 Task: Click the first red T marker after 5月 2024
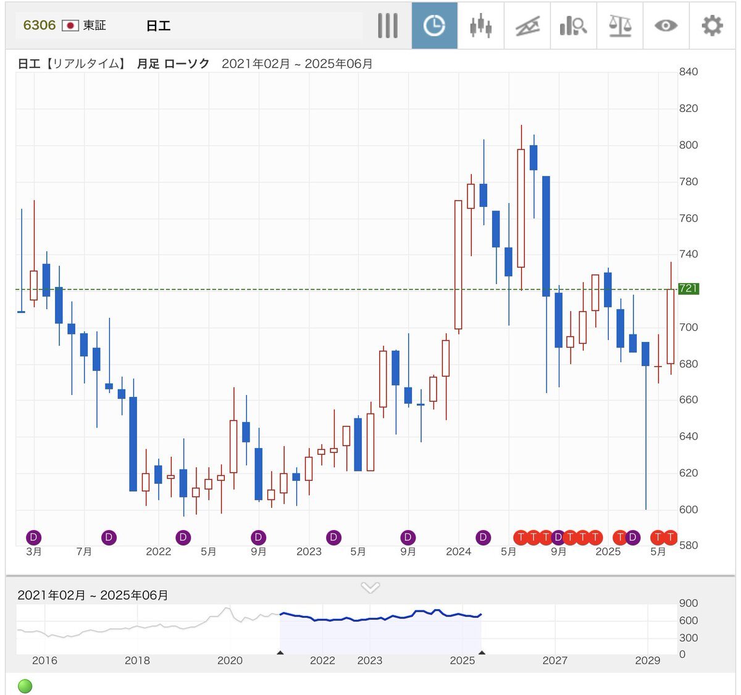click(x=521, y=537)
